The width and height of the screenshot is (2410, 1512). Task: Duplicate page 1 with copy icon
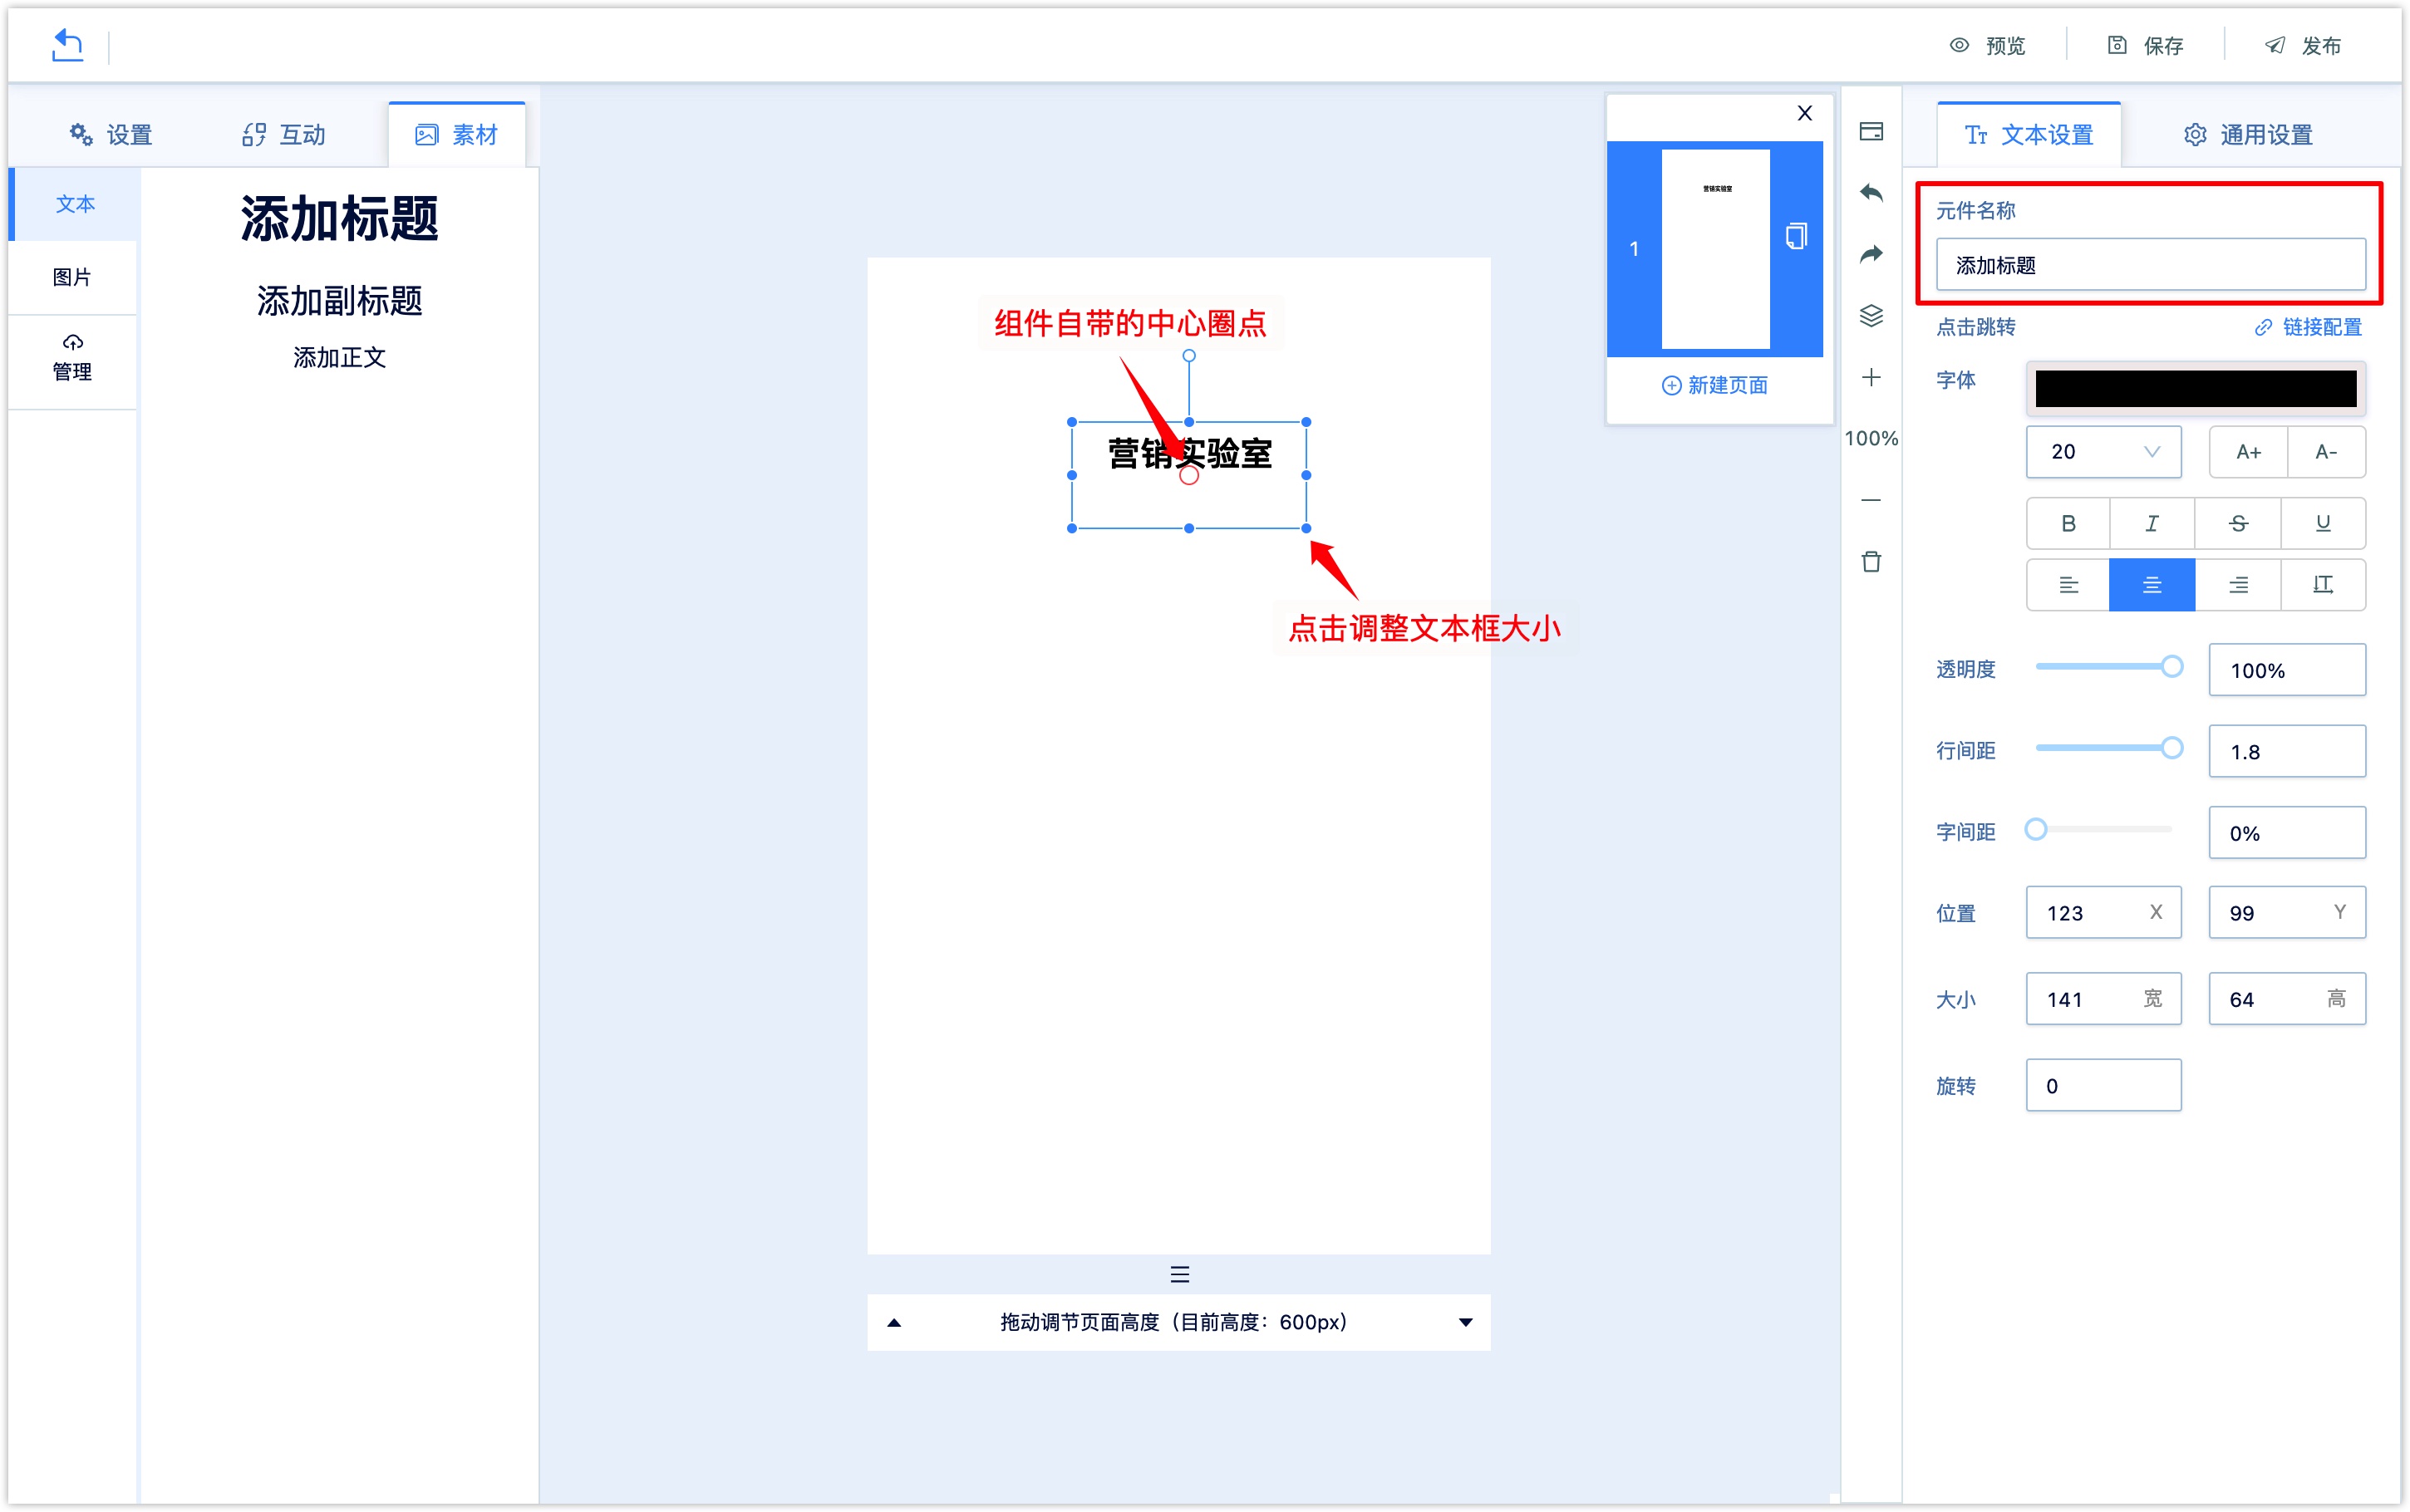tap(1796, 236)
